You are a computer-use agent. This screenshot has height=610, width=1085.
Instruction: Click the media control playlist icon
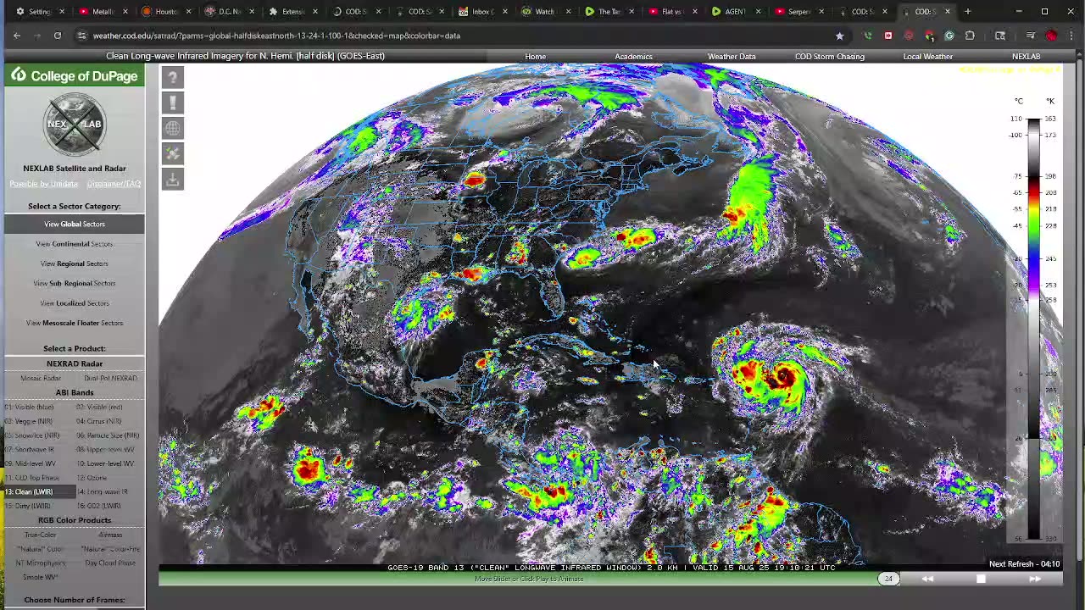click(1031, 36)
